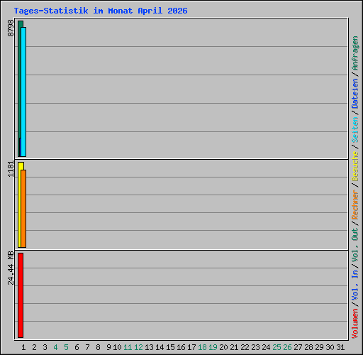The width and height of the screenshot is (363, 355).
Task: Click day '21' on the x-axis
Action: (234, 347)
